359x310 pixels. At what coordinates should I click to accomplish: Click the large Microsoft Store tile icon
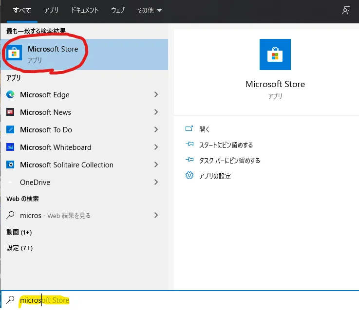[x=275, y=55]
